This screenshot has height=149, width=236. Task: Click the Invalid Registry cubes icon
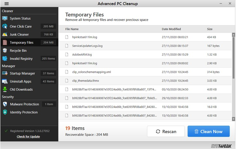point(5,59)
